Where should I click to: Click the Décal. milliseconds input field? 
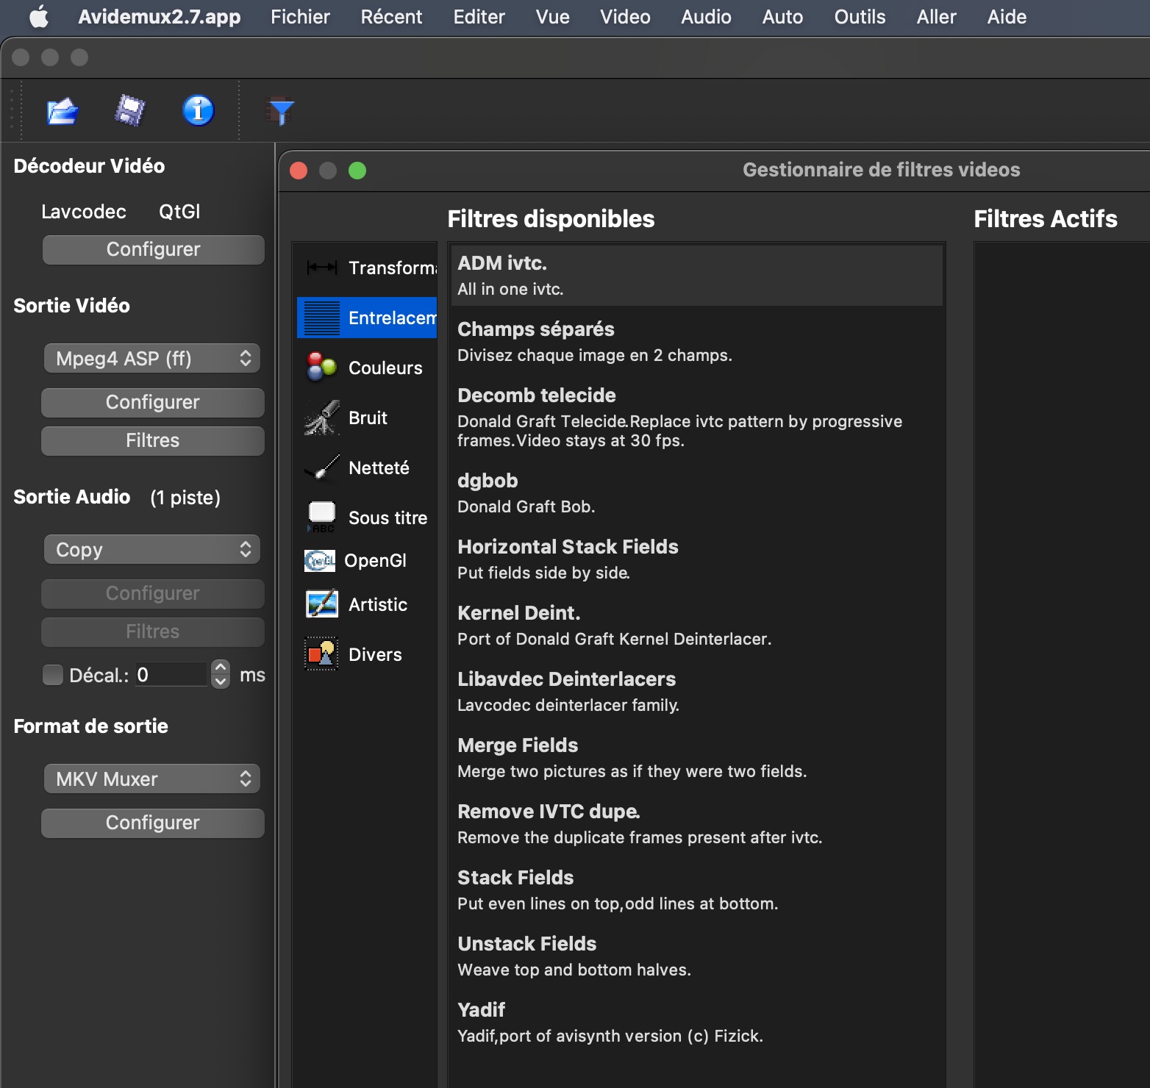tap(171, 675)
